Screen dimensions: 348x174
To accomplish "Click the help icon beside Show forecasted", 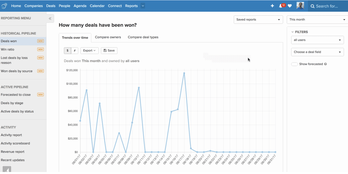I will [x=325, y=64].
